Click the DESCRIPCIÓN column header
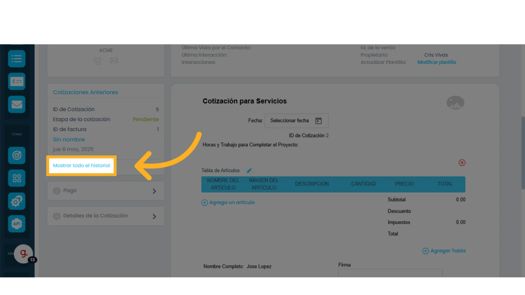The width and height of the screenshot is (525, 295). (x=312, y=184)
